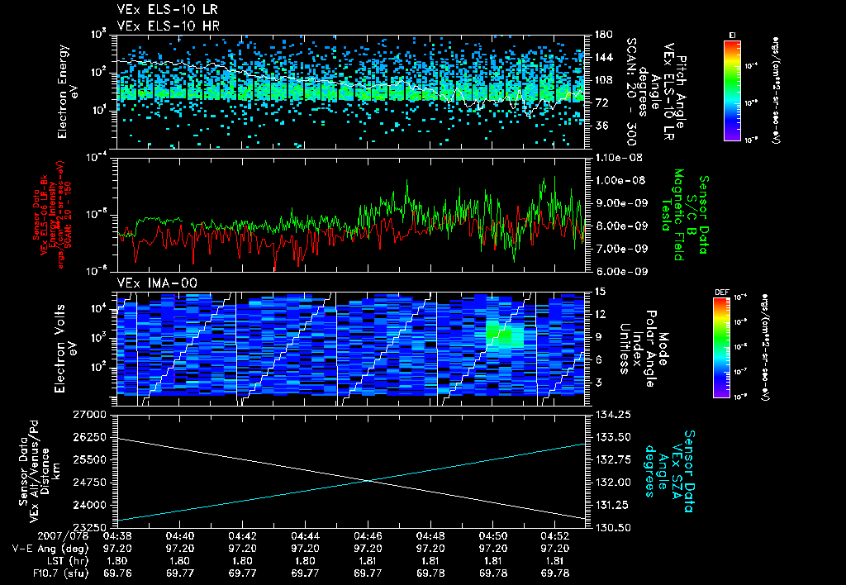The height and width of the screenshot is (585, 846).
Task: Click the 133.50 SZA axis tick
Action: [613, 437]
